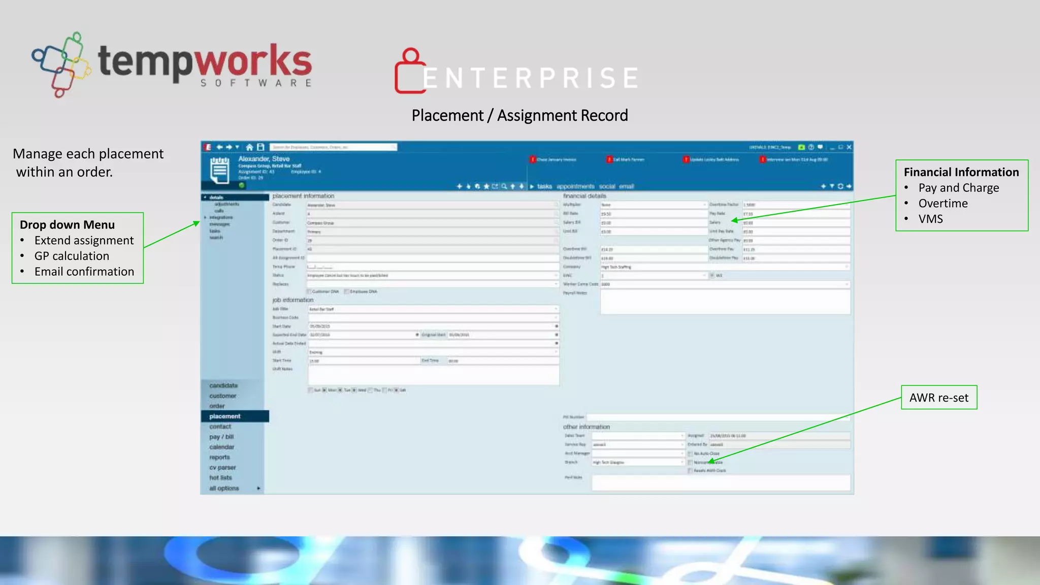Click the star favorite icon in record toolbar

pos(486,186)
